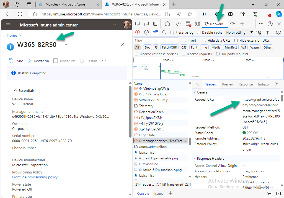This screenshot has width=284, height=198.
Task: Open the network search magnifier
Action: click(164, 32)
